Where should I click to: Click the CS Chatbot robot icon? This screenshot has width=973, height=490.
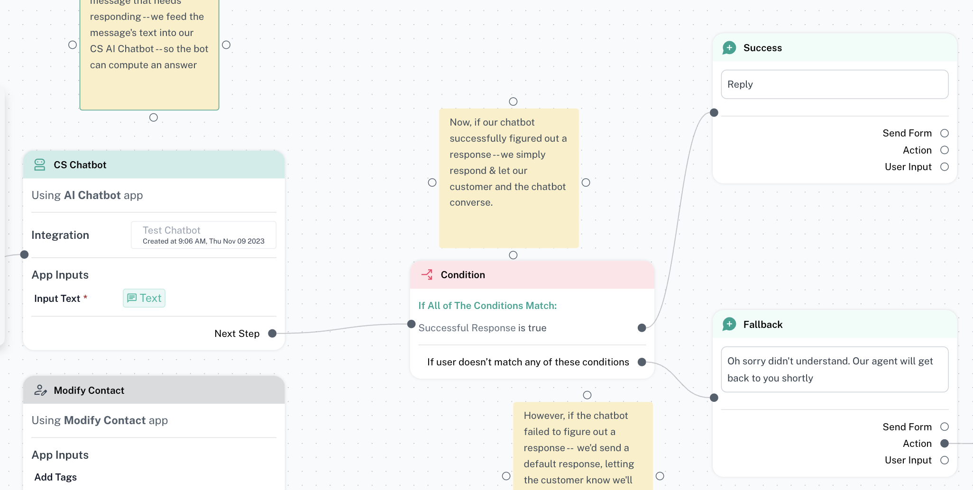coord(40,165)
